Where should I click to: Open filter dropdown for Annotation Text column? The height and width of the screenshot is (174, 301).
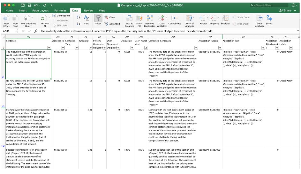263,48
